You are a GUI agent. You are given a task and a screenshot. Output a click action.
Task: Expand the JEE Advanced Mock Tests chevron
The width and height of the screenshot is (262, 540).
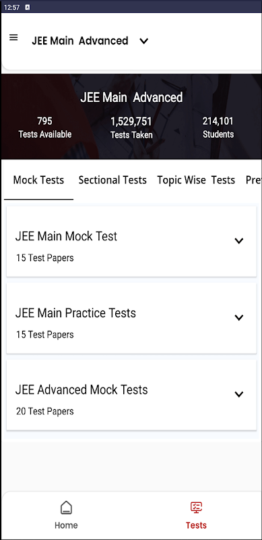click(238, 394)
